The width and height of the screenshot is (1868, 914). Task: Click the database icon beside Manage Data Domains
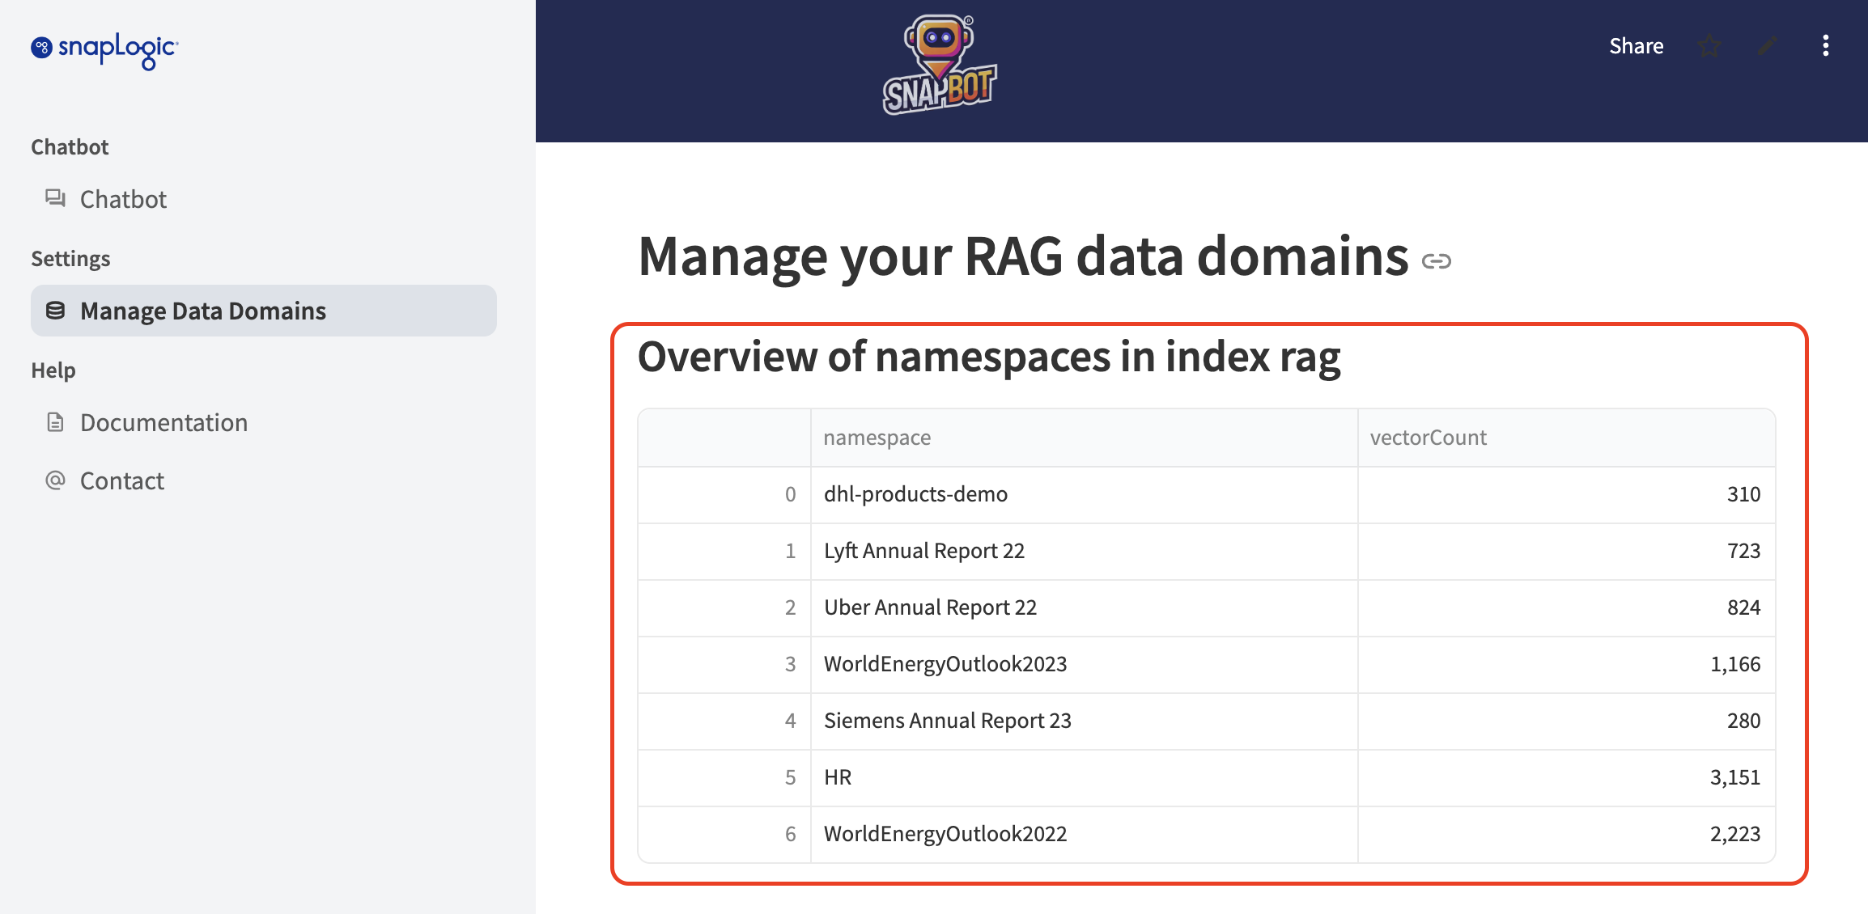coord(55,311)
